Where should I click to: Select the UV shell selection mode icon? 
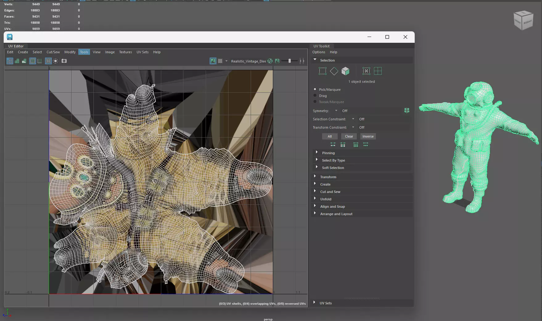point(378,71)
